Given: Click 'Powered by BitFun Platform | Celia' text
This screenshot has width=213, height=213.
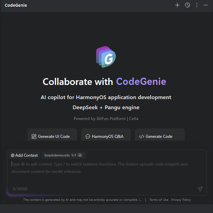Looking at the screenshot, I should pos(106,119).
